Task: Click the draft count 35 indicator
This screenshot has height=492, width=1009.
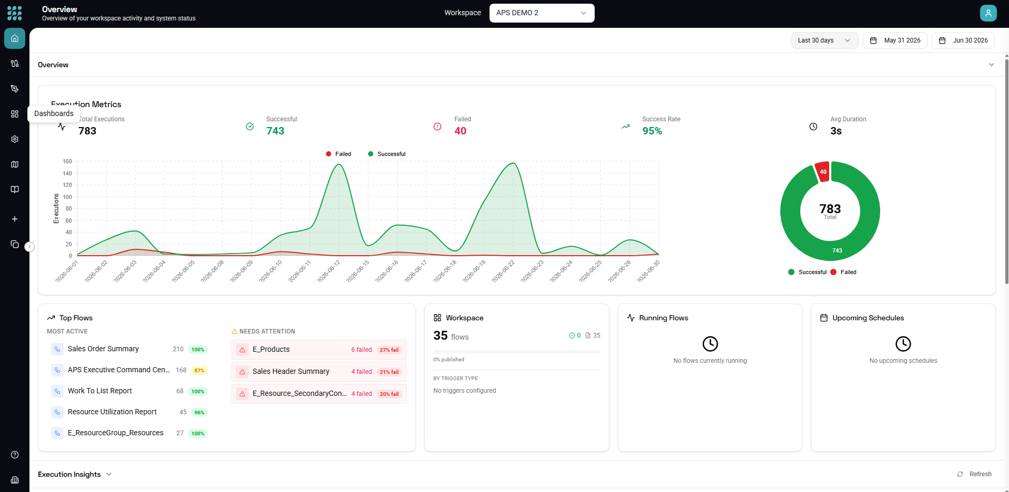Action: [x=593, y=336]
